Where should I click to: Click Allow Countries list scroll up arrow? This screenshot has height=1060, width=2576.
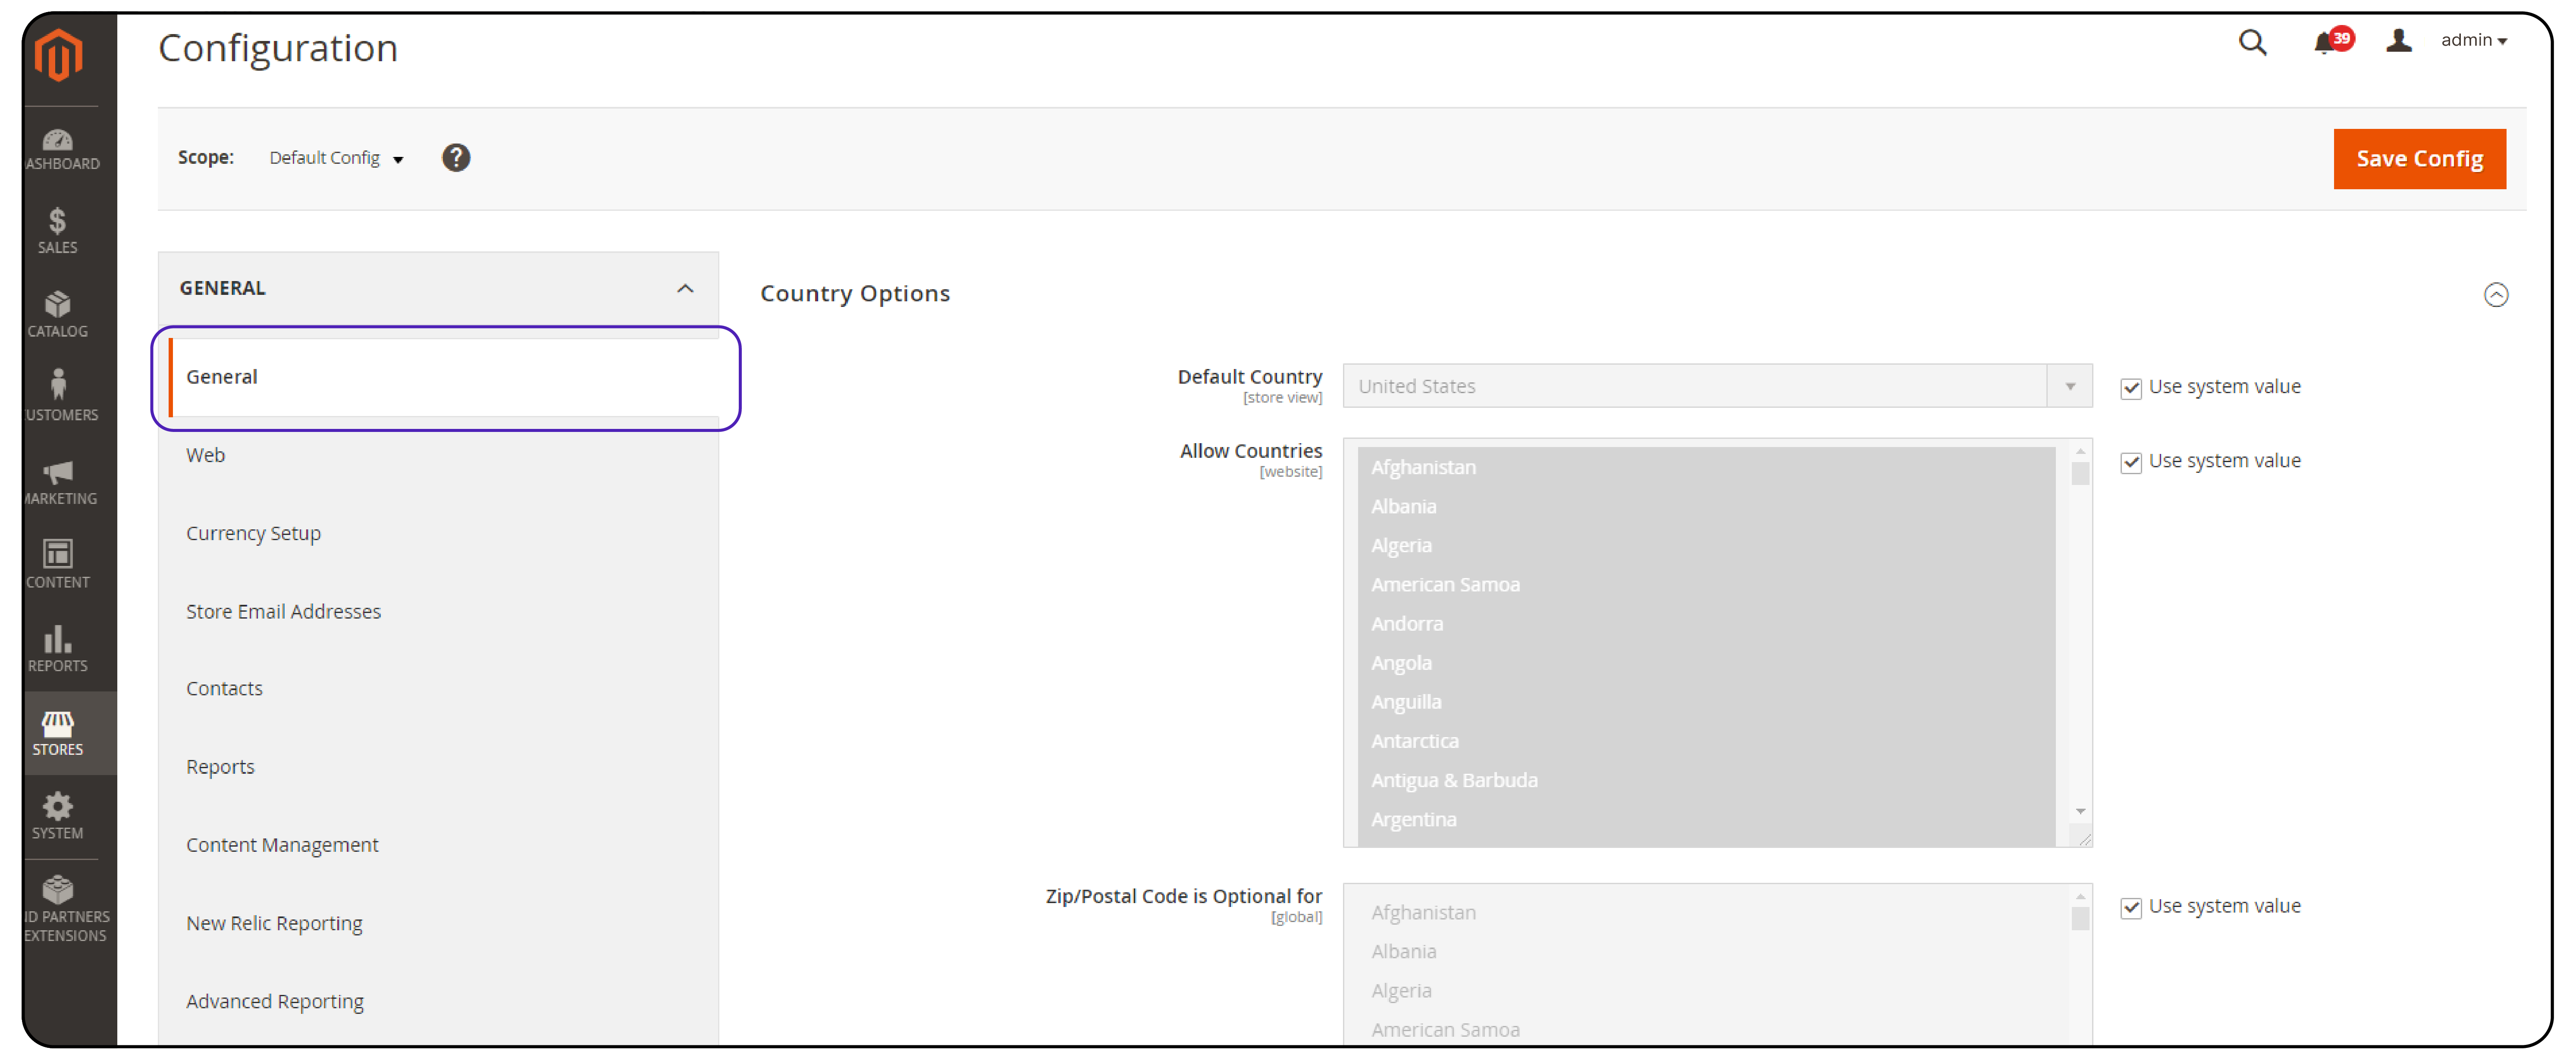[2080, 452]
